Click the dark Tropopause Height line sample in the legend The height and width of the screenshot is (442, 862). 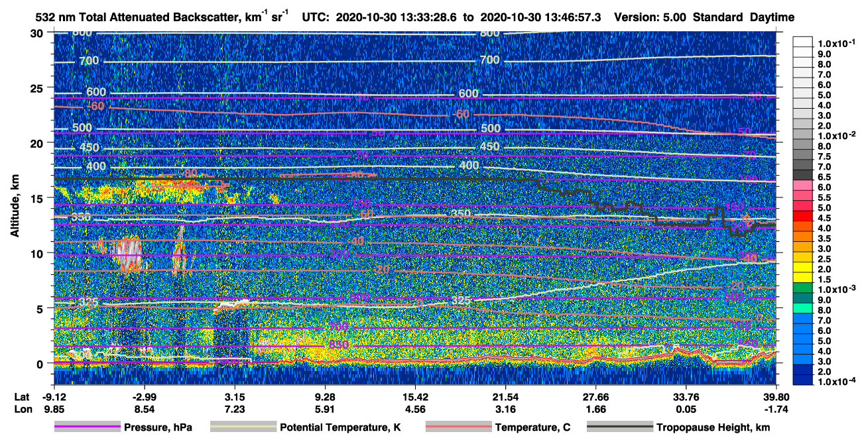pos(620,428)
